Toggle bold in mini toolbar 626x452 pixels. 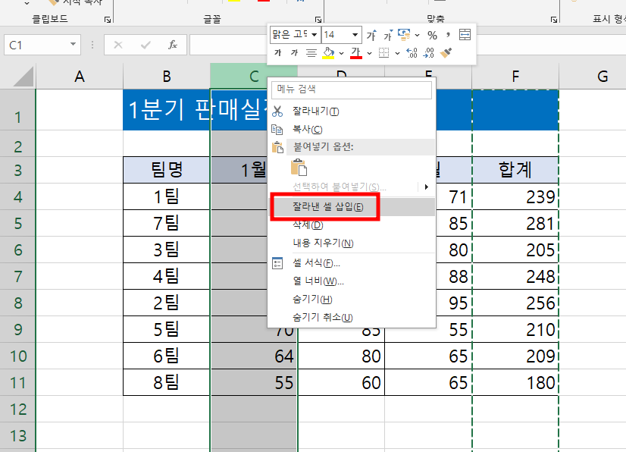click(x=278, y=53)
